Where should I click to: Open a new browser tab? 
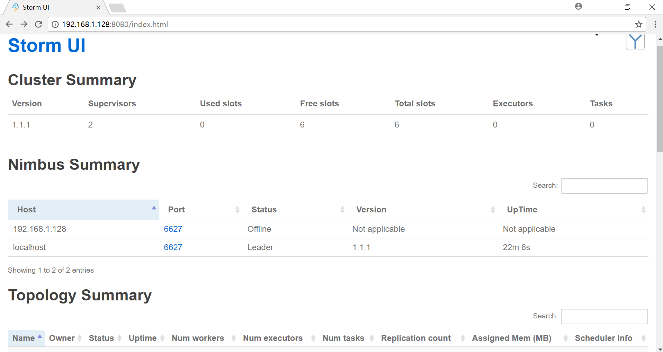[117, 8]
